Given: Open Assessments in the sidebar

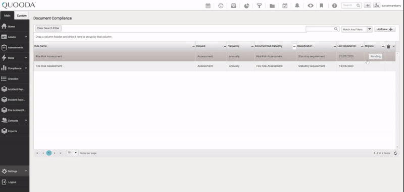Looking at the screenshot, I should pos(15,47).
